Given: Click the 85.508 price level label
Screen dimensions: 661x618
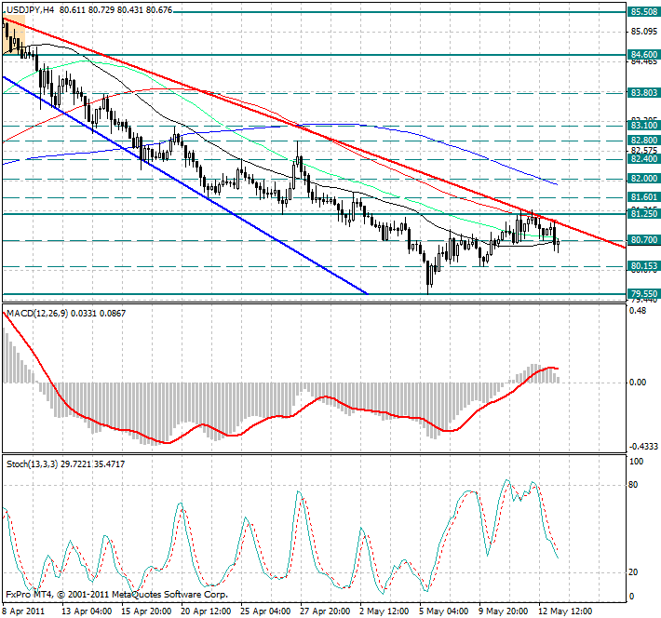Looking at the screenshot, I should tap(642, 12).
